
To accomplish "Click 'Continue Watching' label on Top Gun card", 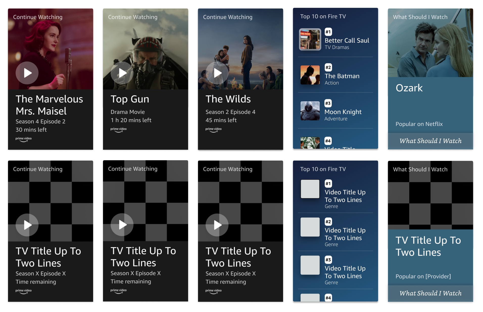I will pos(133,17).
